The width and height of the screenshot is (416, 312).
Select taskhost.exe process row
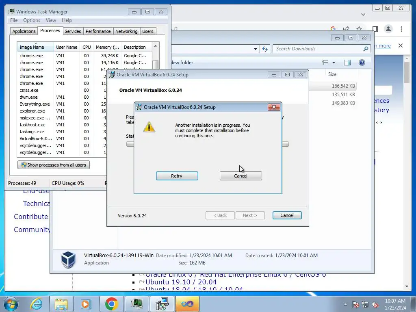tap(62, 125)
